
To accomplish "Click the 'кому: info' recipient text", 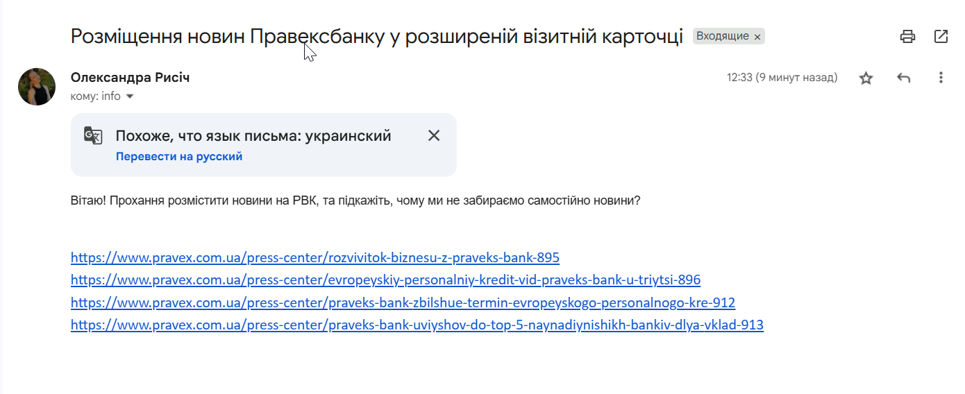I will pyautogui.click(x=96, y=96).
